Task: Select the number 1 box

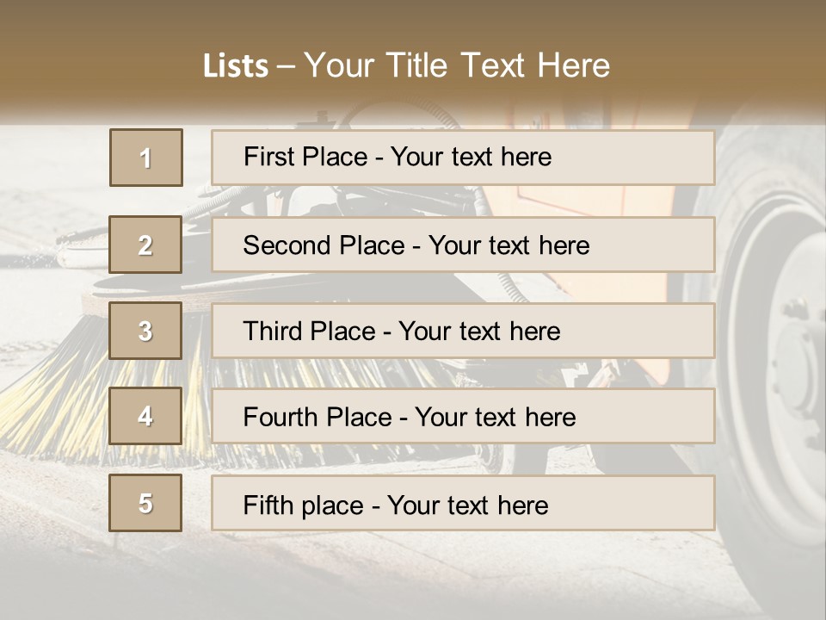Action: [146, 158]
